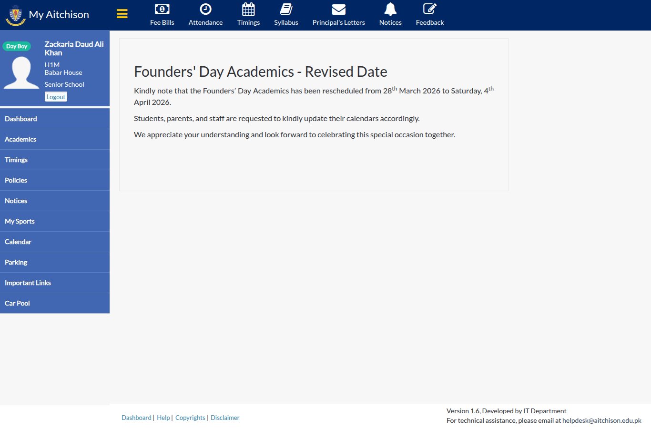Click the Dashboard footer link

(136, 418)
